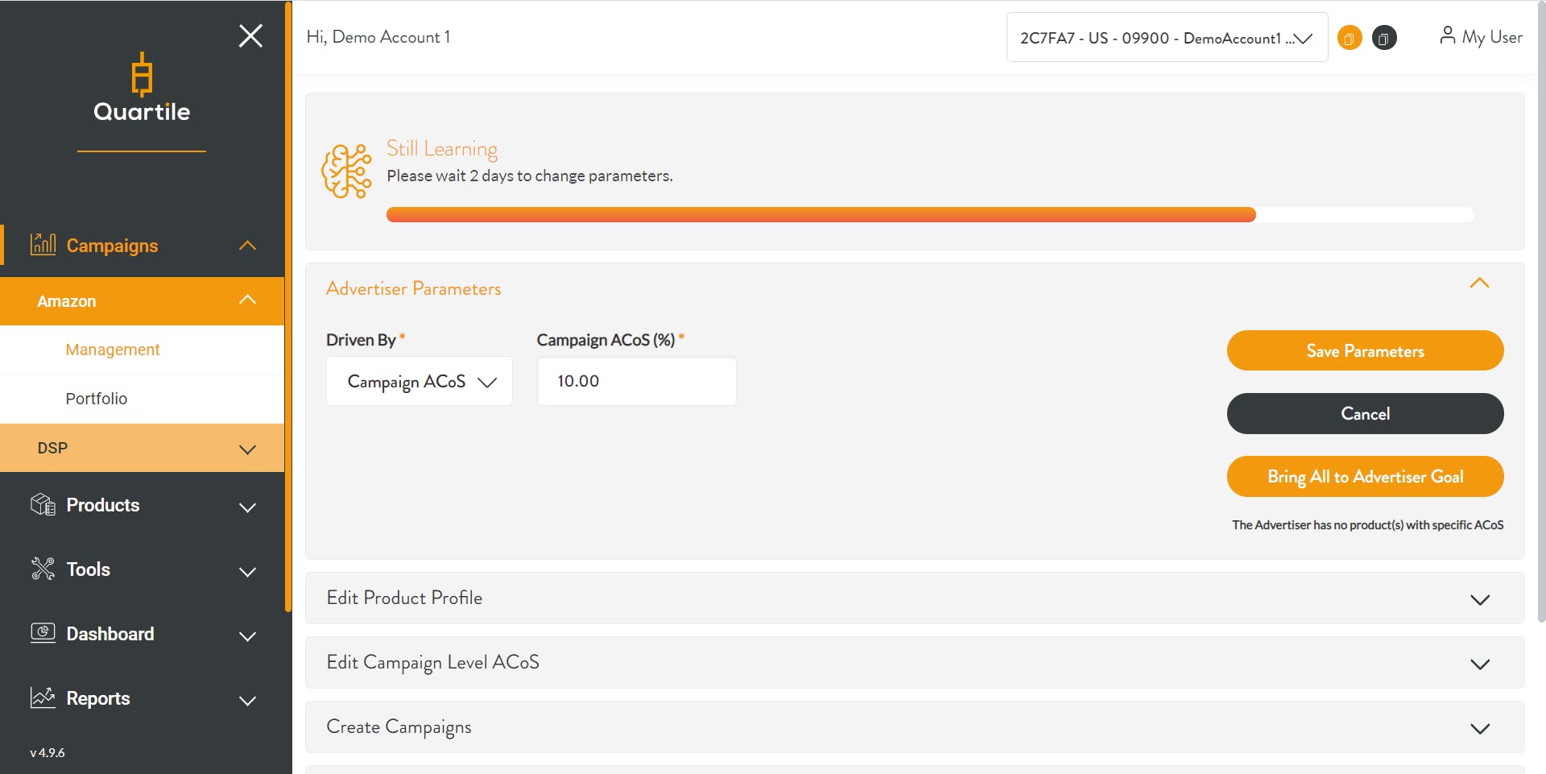Viewport: 1546px width, 774px height.
Task: Click the Cancel button
Action: click(1365, 413)
